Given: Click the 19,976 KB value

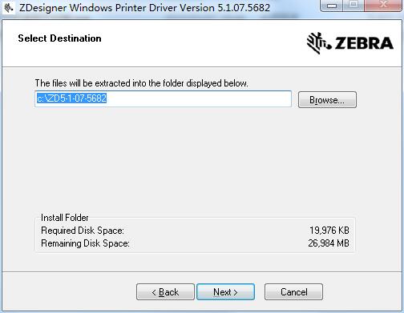Looking at the screenshot, I should tap(329, 231).
